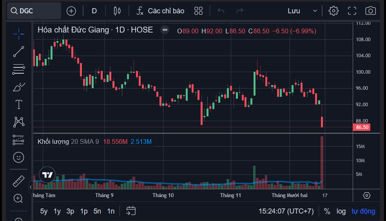Viewport: 386px width, 221px height.
Task: Choose the brush drawing tool
Action: (18, 87)
